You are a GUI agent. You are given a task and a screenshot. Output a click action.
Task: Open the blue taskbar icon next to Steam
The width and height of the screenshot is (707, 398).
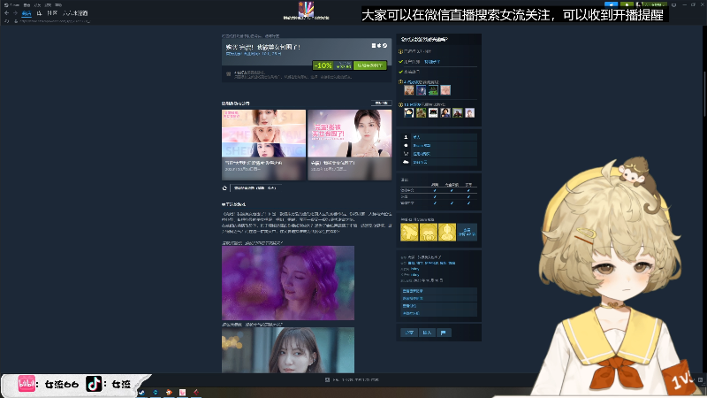(x=156, y=392)
